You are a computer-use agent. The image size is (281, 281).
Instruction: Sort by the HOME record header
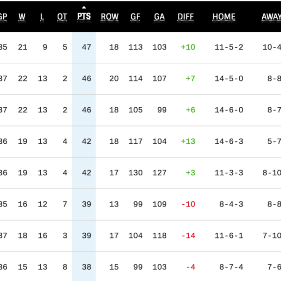pyautogui.click(x=224, y=17)
